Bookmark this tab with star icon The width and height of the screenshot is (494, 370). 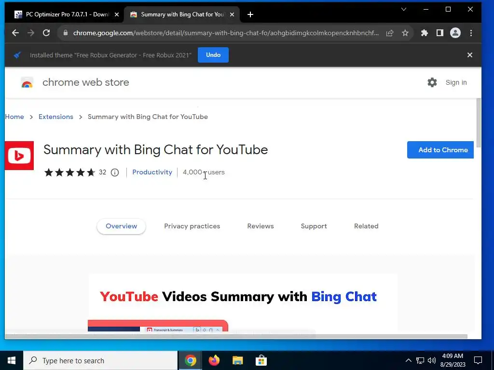[x=405, y=33]
